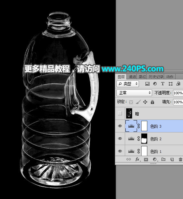The height and width of the screenshot is (199, 183).
Task: Select the 色阶 3 layer mask thumbnail
Action: pyautogui.click(x=144, y=126)
